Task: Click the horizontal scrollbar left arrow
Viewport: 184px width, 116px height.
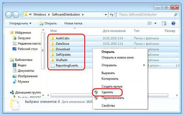Action: 48,95
